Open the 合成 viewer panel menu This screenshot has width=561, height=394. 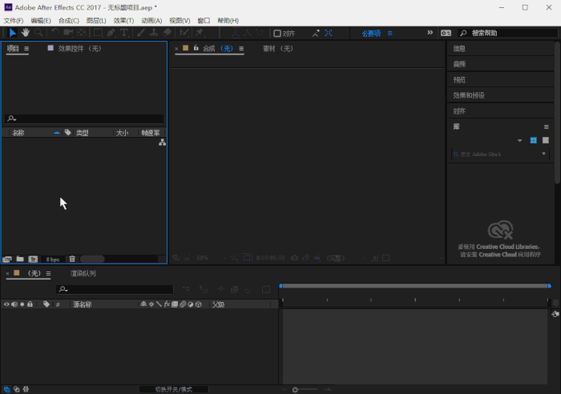click(241, 49)
